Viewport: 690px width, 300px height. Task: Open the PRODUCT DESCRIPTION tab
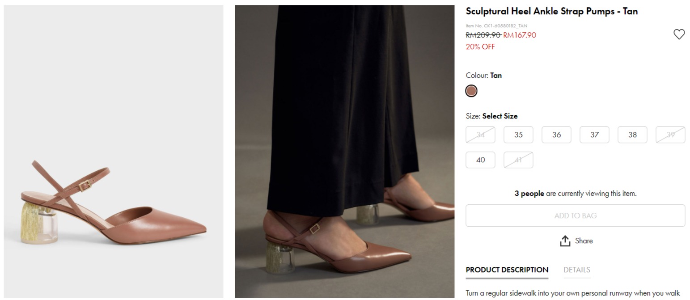point(507,270)
